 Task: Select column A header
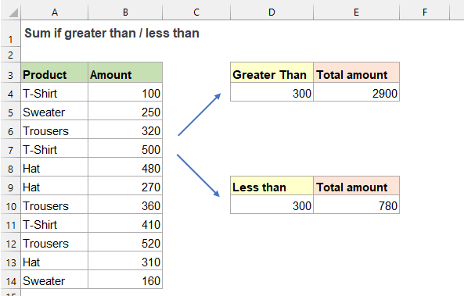(55, 12)
